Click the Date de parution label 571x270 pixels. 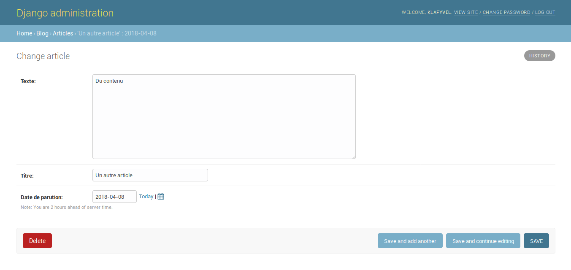[x=42, y=197]
